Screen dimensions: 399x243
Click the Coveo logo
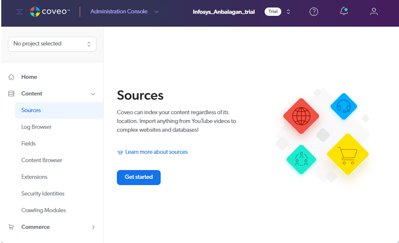50,12
